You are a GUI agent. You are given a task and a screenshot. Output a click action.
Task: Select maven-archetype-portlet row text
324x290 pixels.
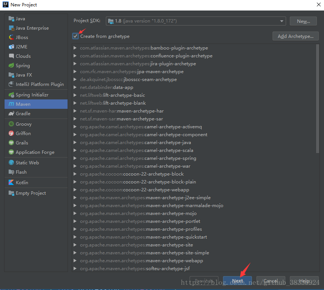point(140,221)
